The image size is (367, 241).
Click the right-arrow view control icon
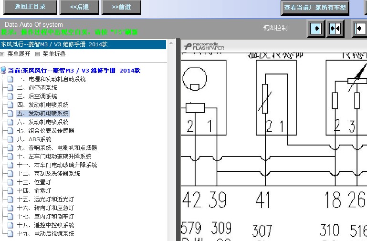coord(316,29)
